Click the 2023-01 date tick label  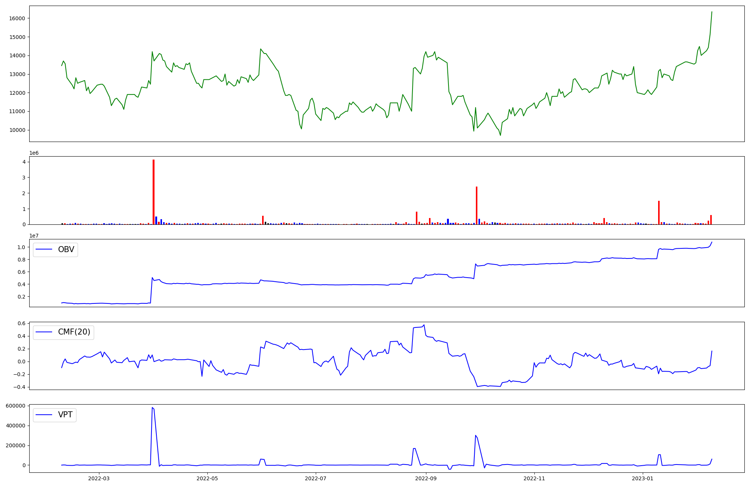[x=643, y=478]
